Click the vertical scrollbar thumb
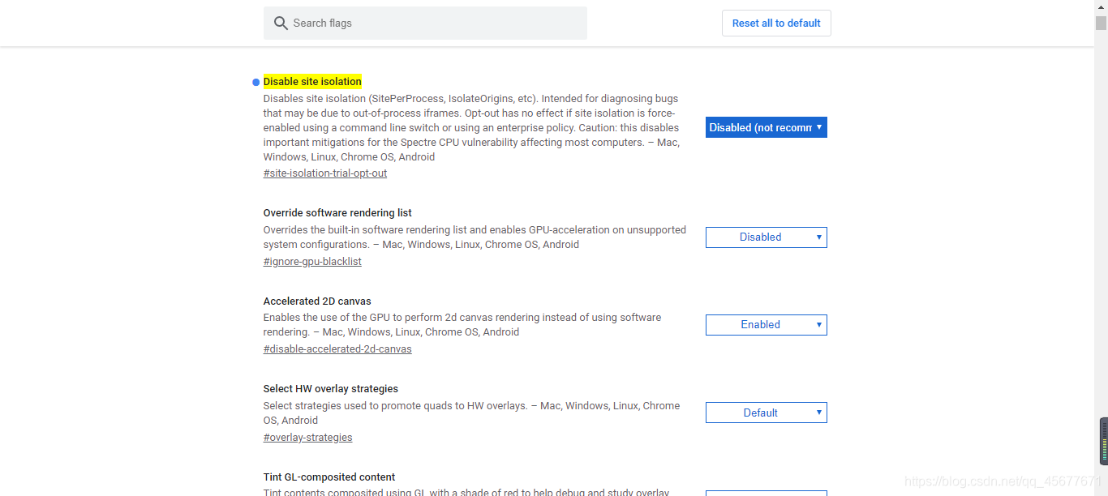 1101,23
